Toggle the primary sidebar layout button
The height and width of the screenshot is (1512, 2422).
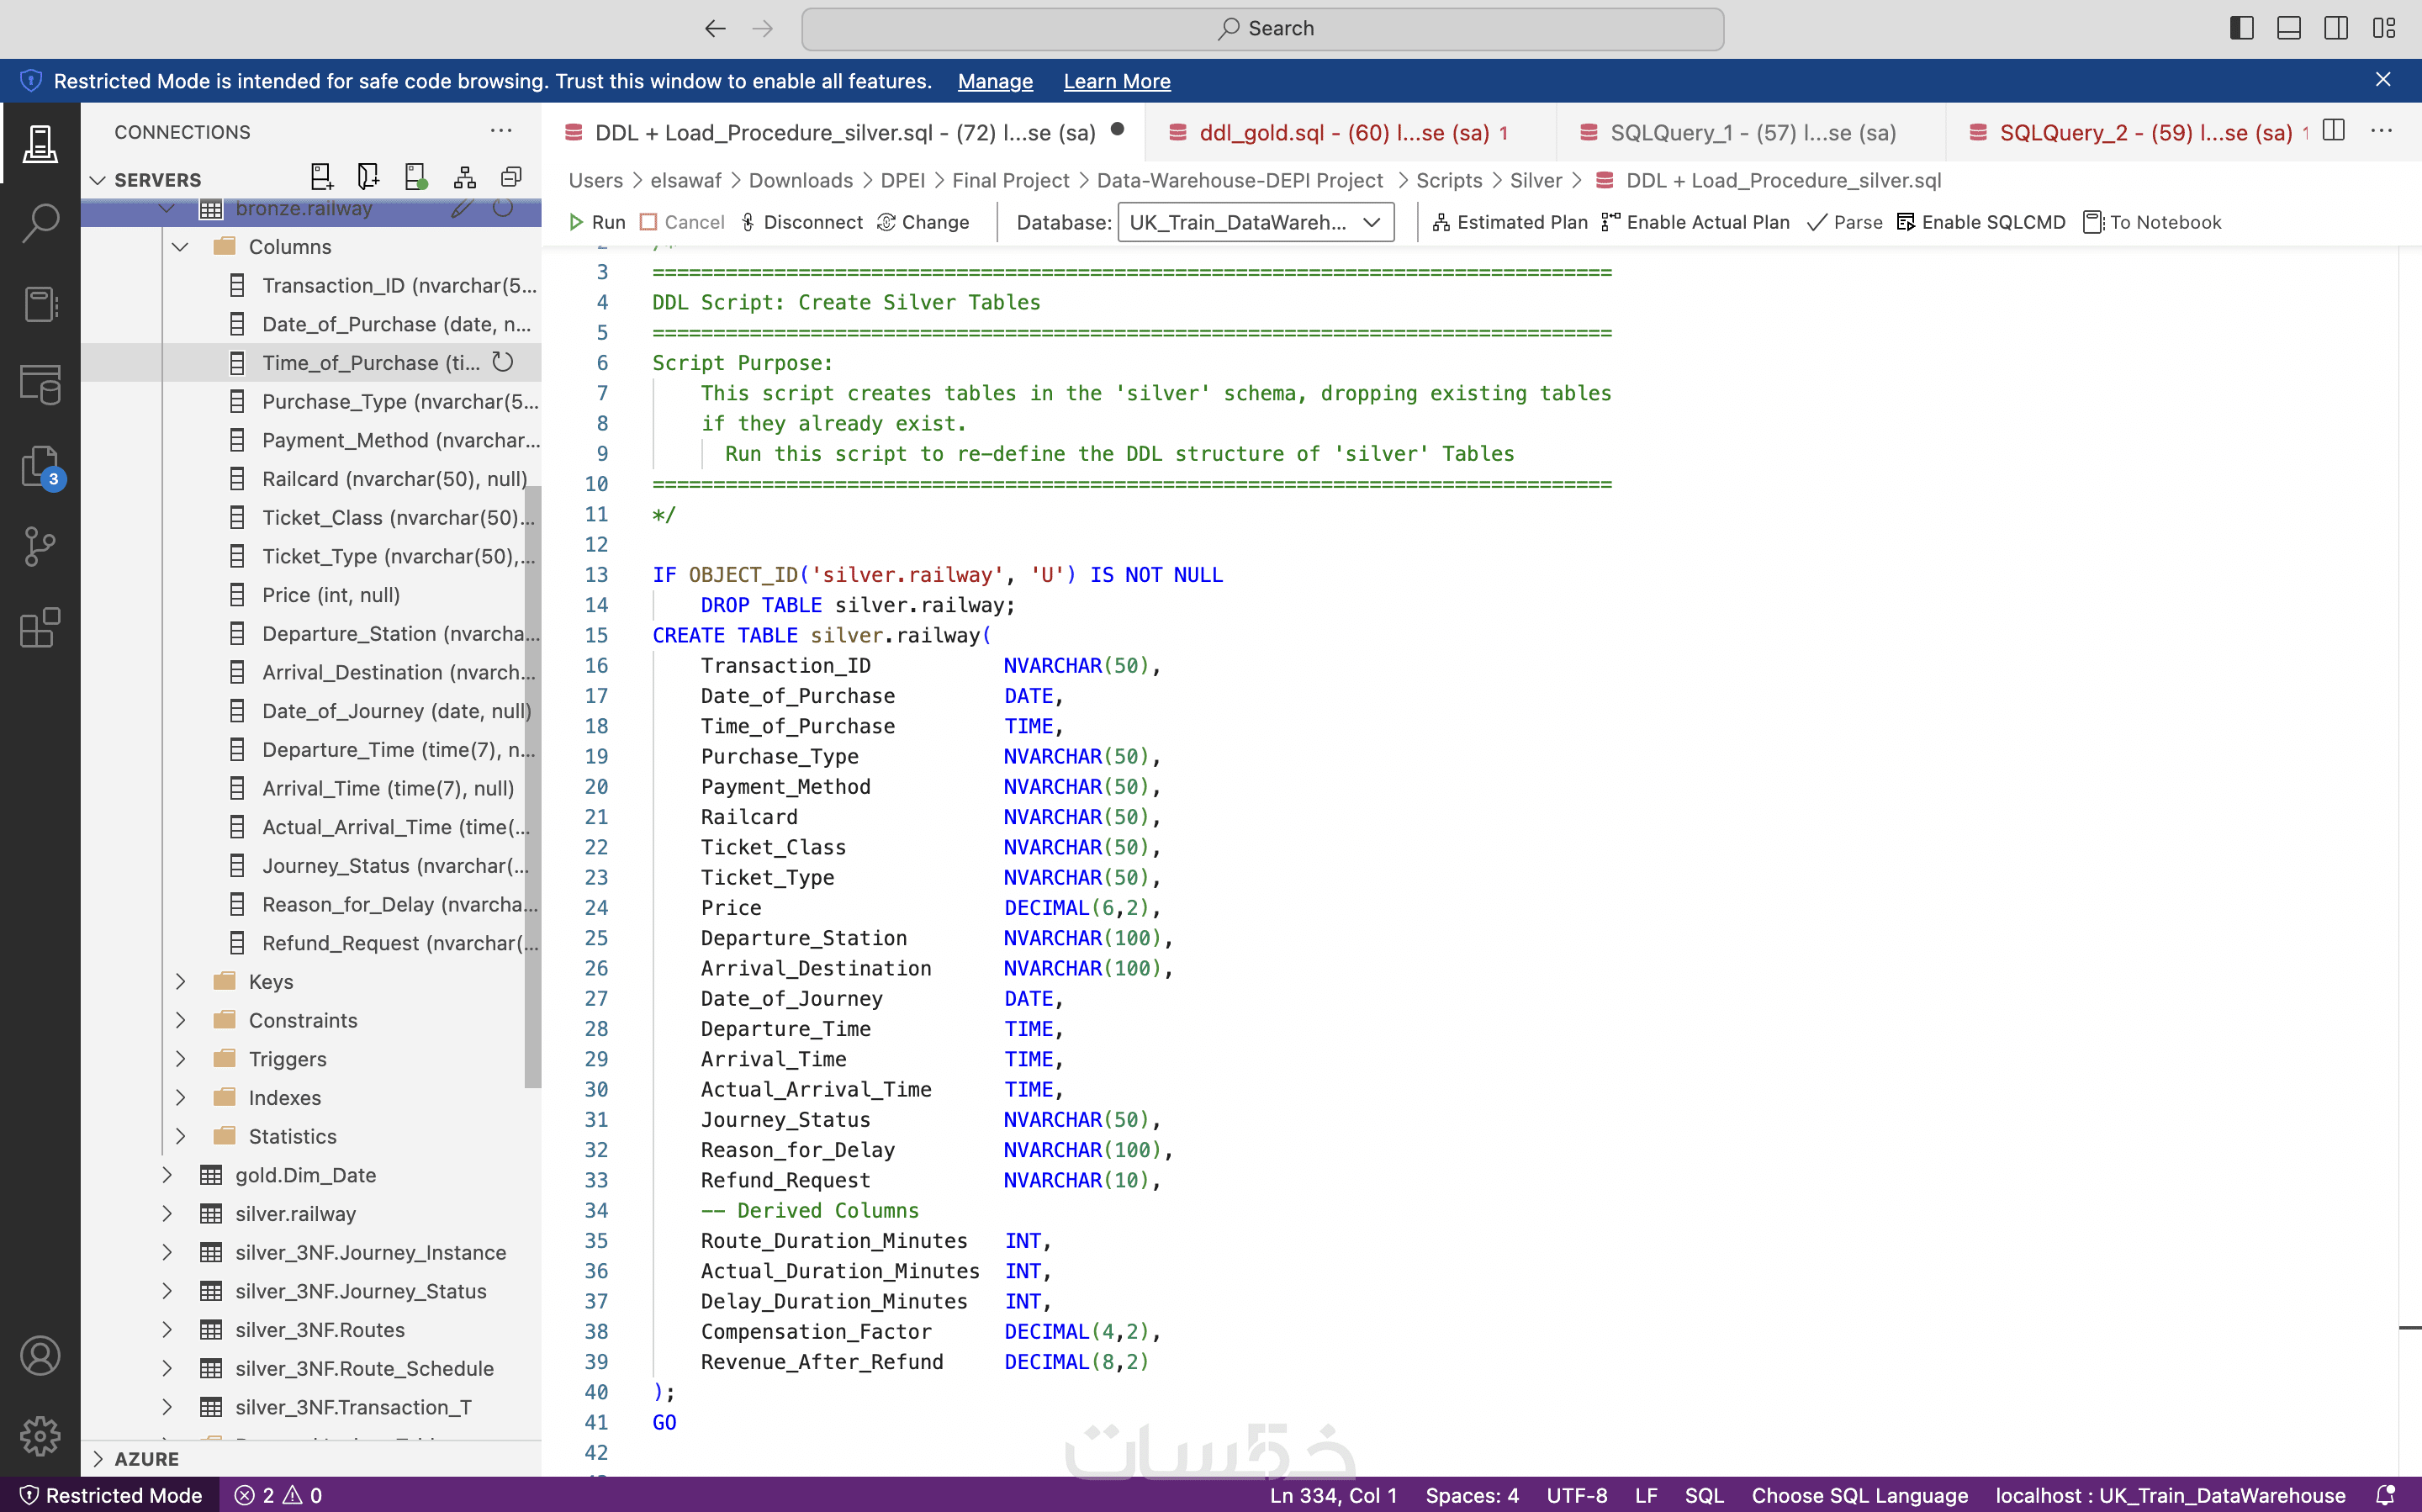(2241, 28)
